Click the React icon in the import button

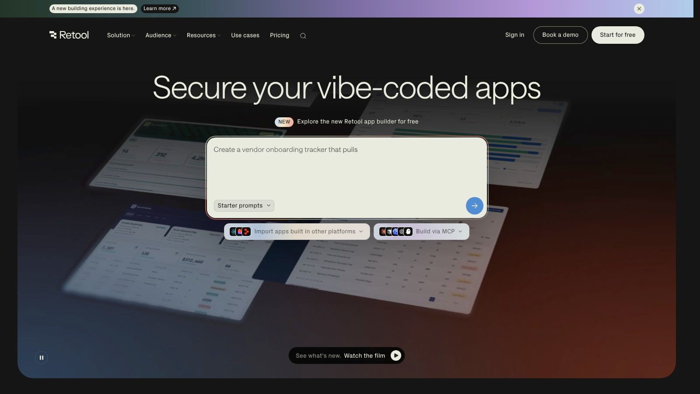point(233,232)
